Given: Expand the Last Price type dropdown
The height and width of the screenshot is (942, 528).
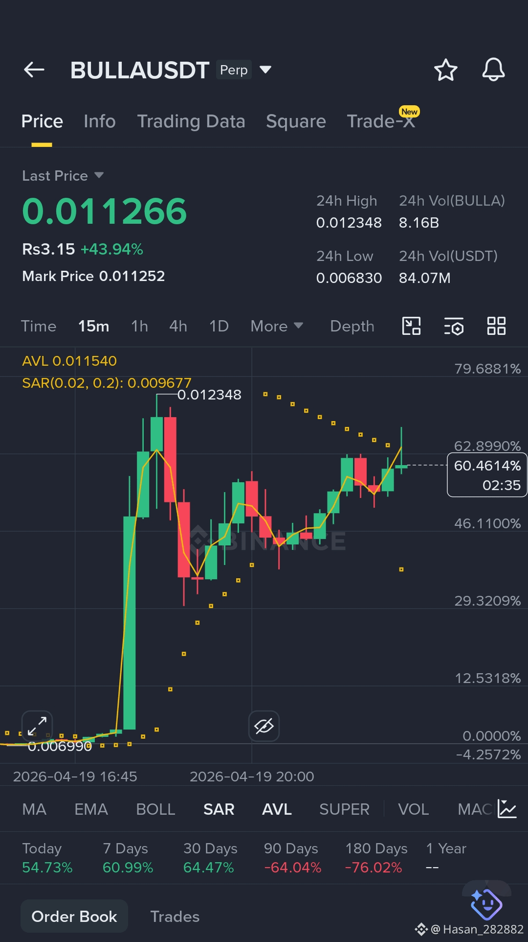Looking at the screenshot, I should (99, 175).
